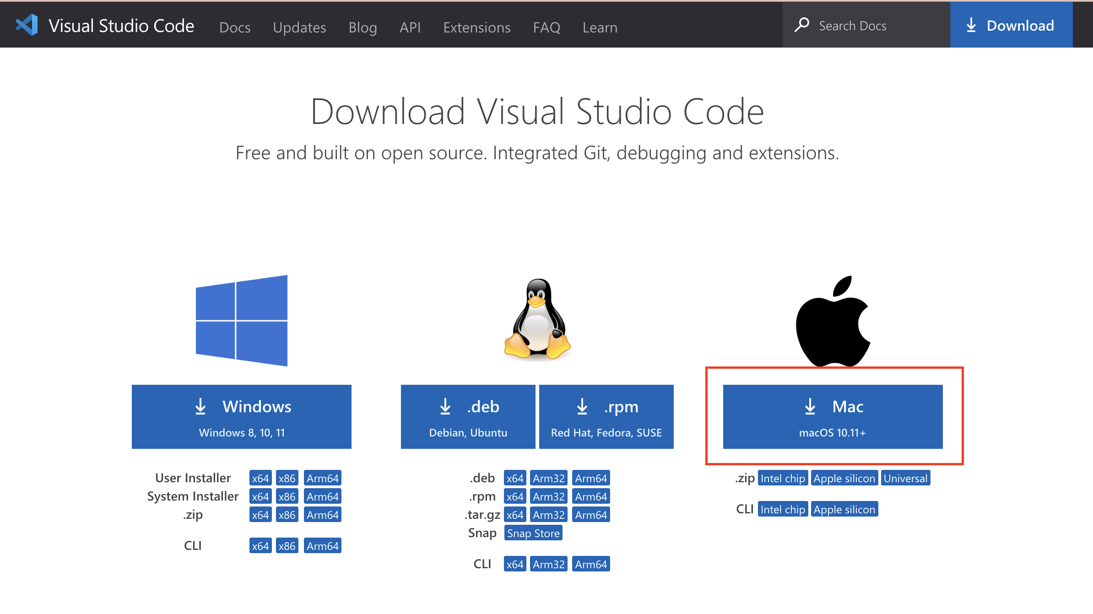Open the Snap Store link
The height and width of the screenshot is (614, 1093).
533,533
